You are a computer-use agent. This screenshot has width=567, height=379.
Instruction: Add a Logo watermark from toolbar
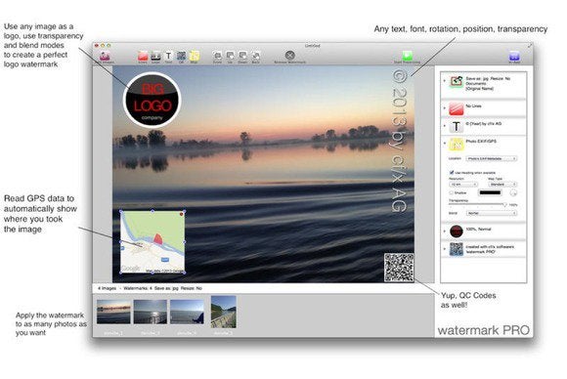[x=155, y=56]
